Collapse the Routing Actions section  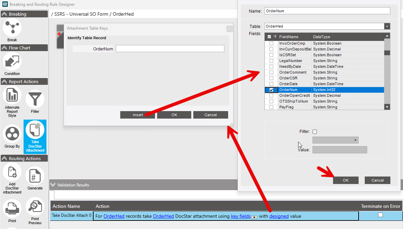click(x=4, y=158)
